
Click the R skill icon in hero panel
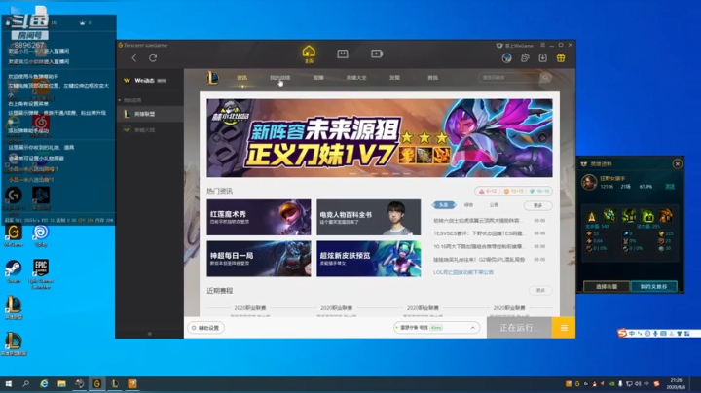click(x=666, y=216)
